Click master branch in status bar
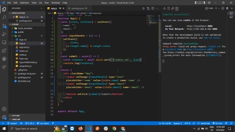This screenshot has height=132, width=235. pos(12,123)
